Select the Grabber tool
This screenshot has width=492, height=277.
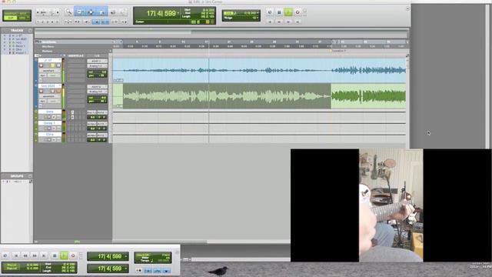coord(101,12)
